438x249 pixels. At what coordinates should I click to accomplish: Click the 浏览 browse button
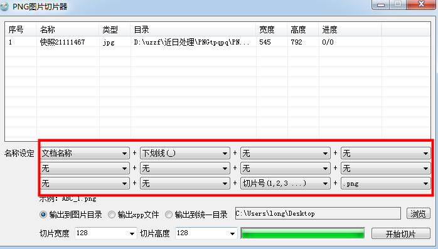click(418, 213)
